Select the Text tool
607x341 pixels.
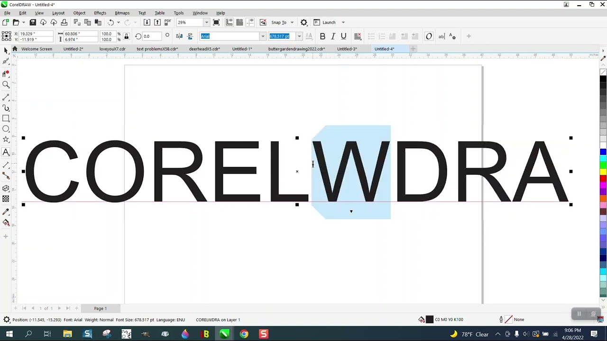click(x=6, y=152)
